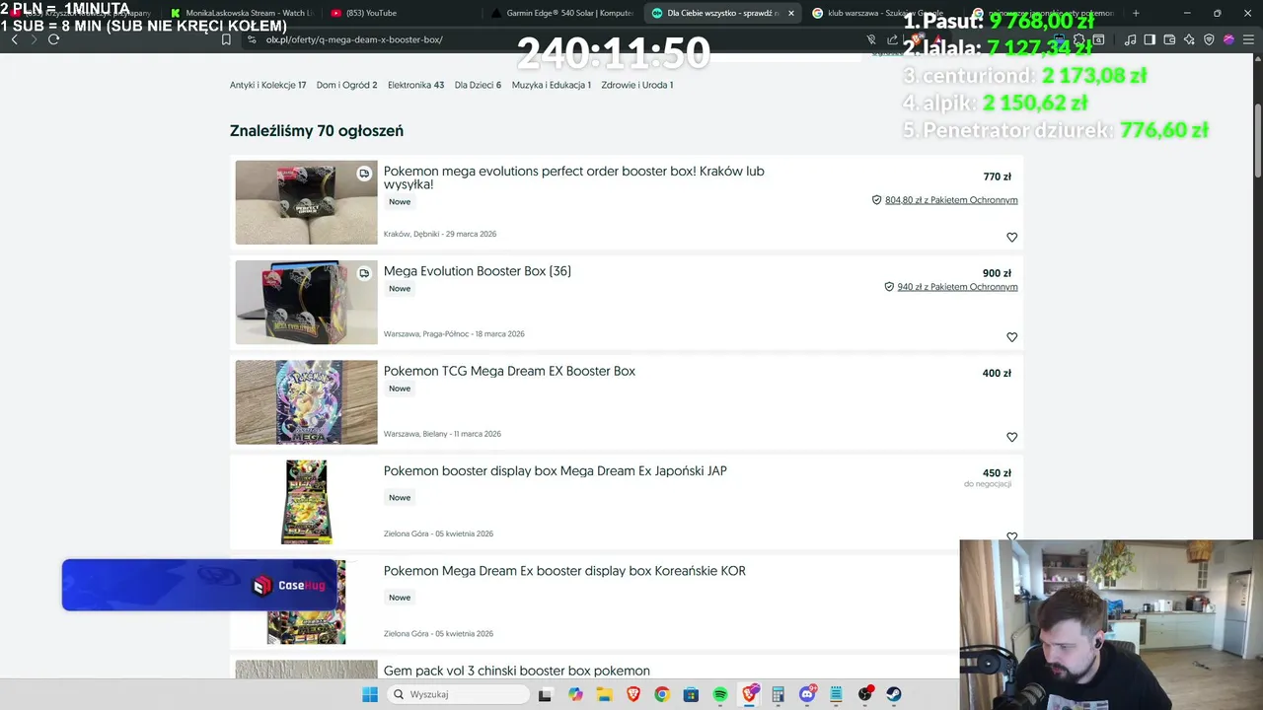The image size is (1263, 710).
Task: Open Pokemon TCG Mega Dream EX Booster Box title
Action: pyautogui.click(x=509, y=371)
